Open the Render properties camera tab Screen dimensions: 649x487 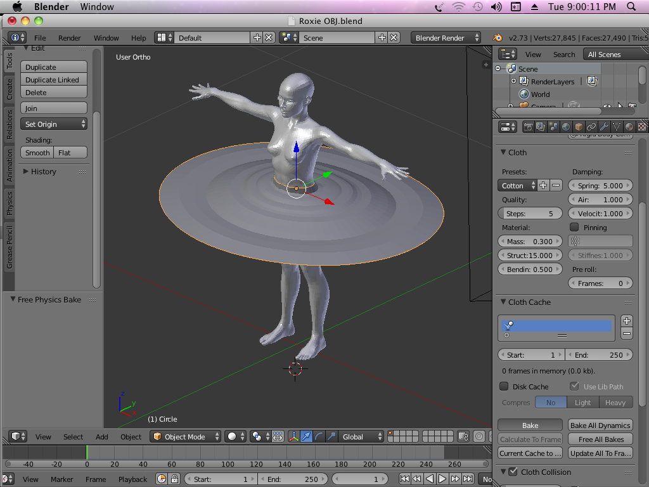coord(528,127)
